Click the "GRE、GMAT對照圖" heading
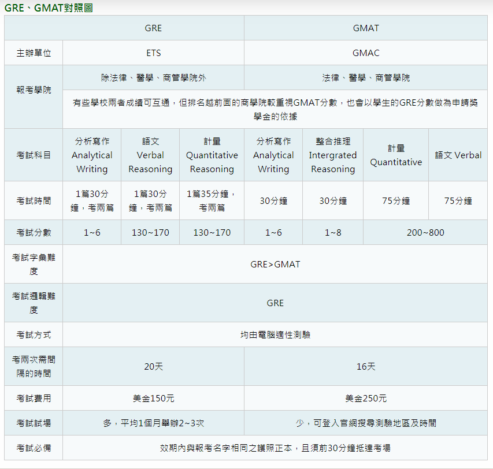Image resolution: width=493 pixels, height=469 pixels. pos(49,8)
